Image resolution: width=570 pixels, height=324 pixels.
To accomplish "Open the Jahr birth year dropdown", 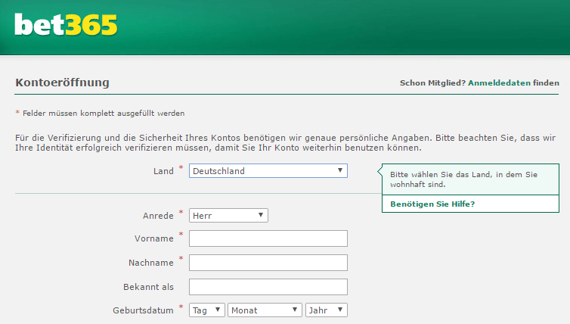I will [x=327, y=310].
